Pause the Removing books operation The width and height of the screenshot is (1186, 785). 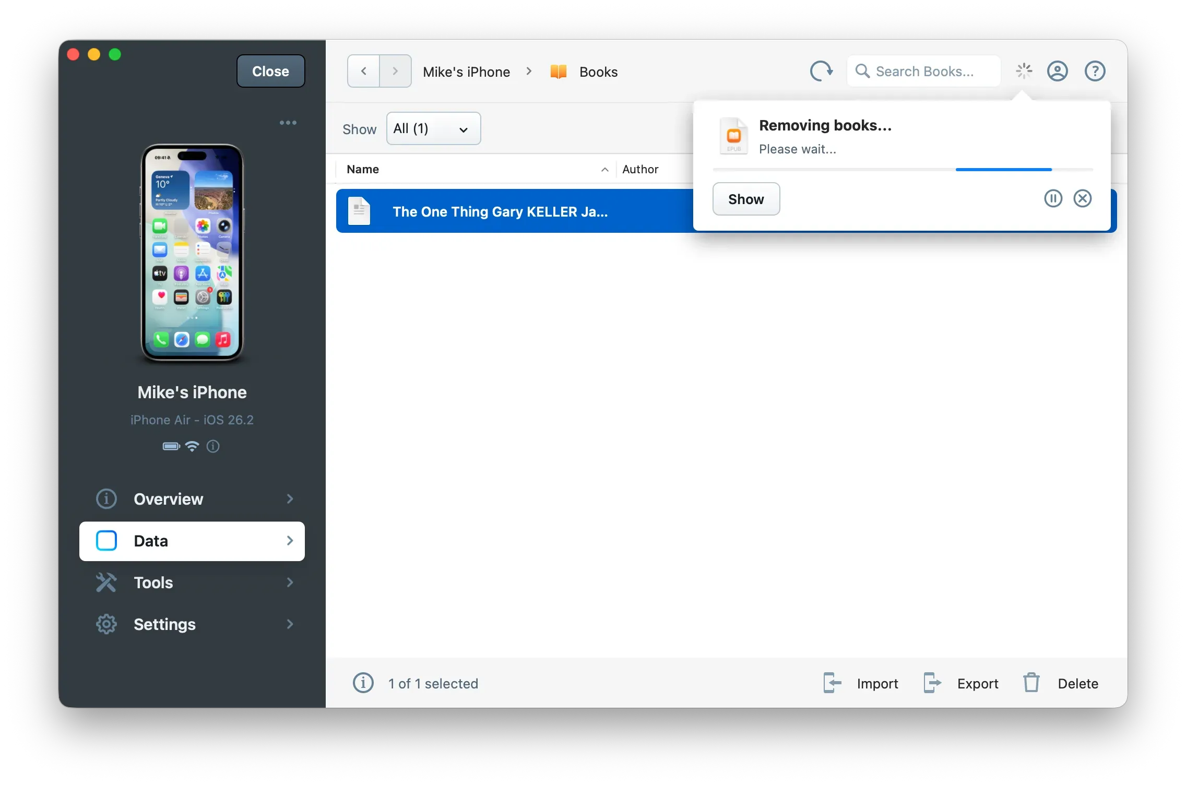[1053, 198]
